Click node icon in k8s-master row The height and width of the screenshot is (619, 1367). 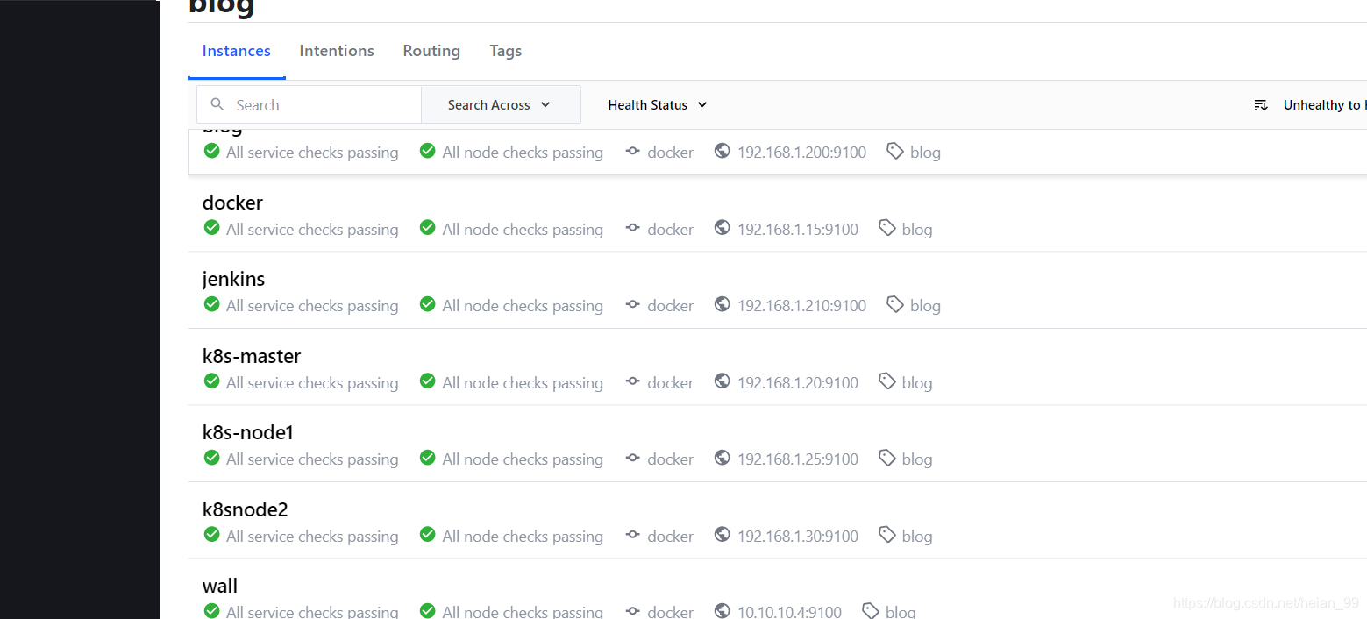click(633, 381)
